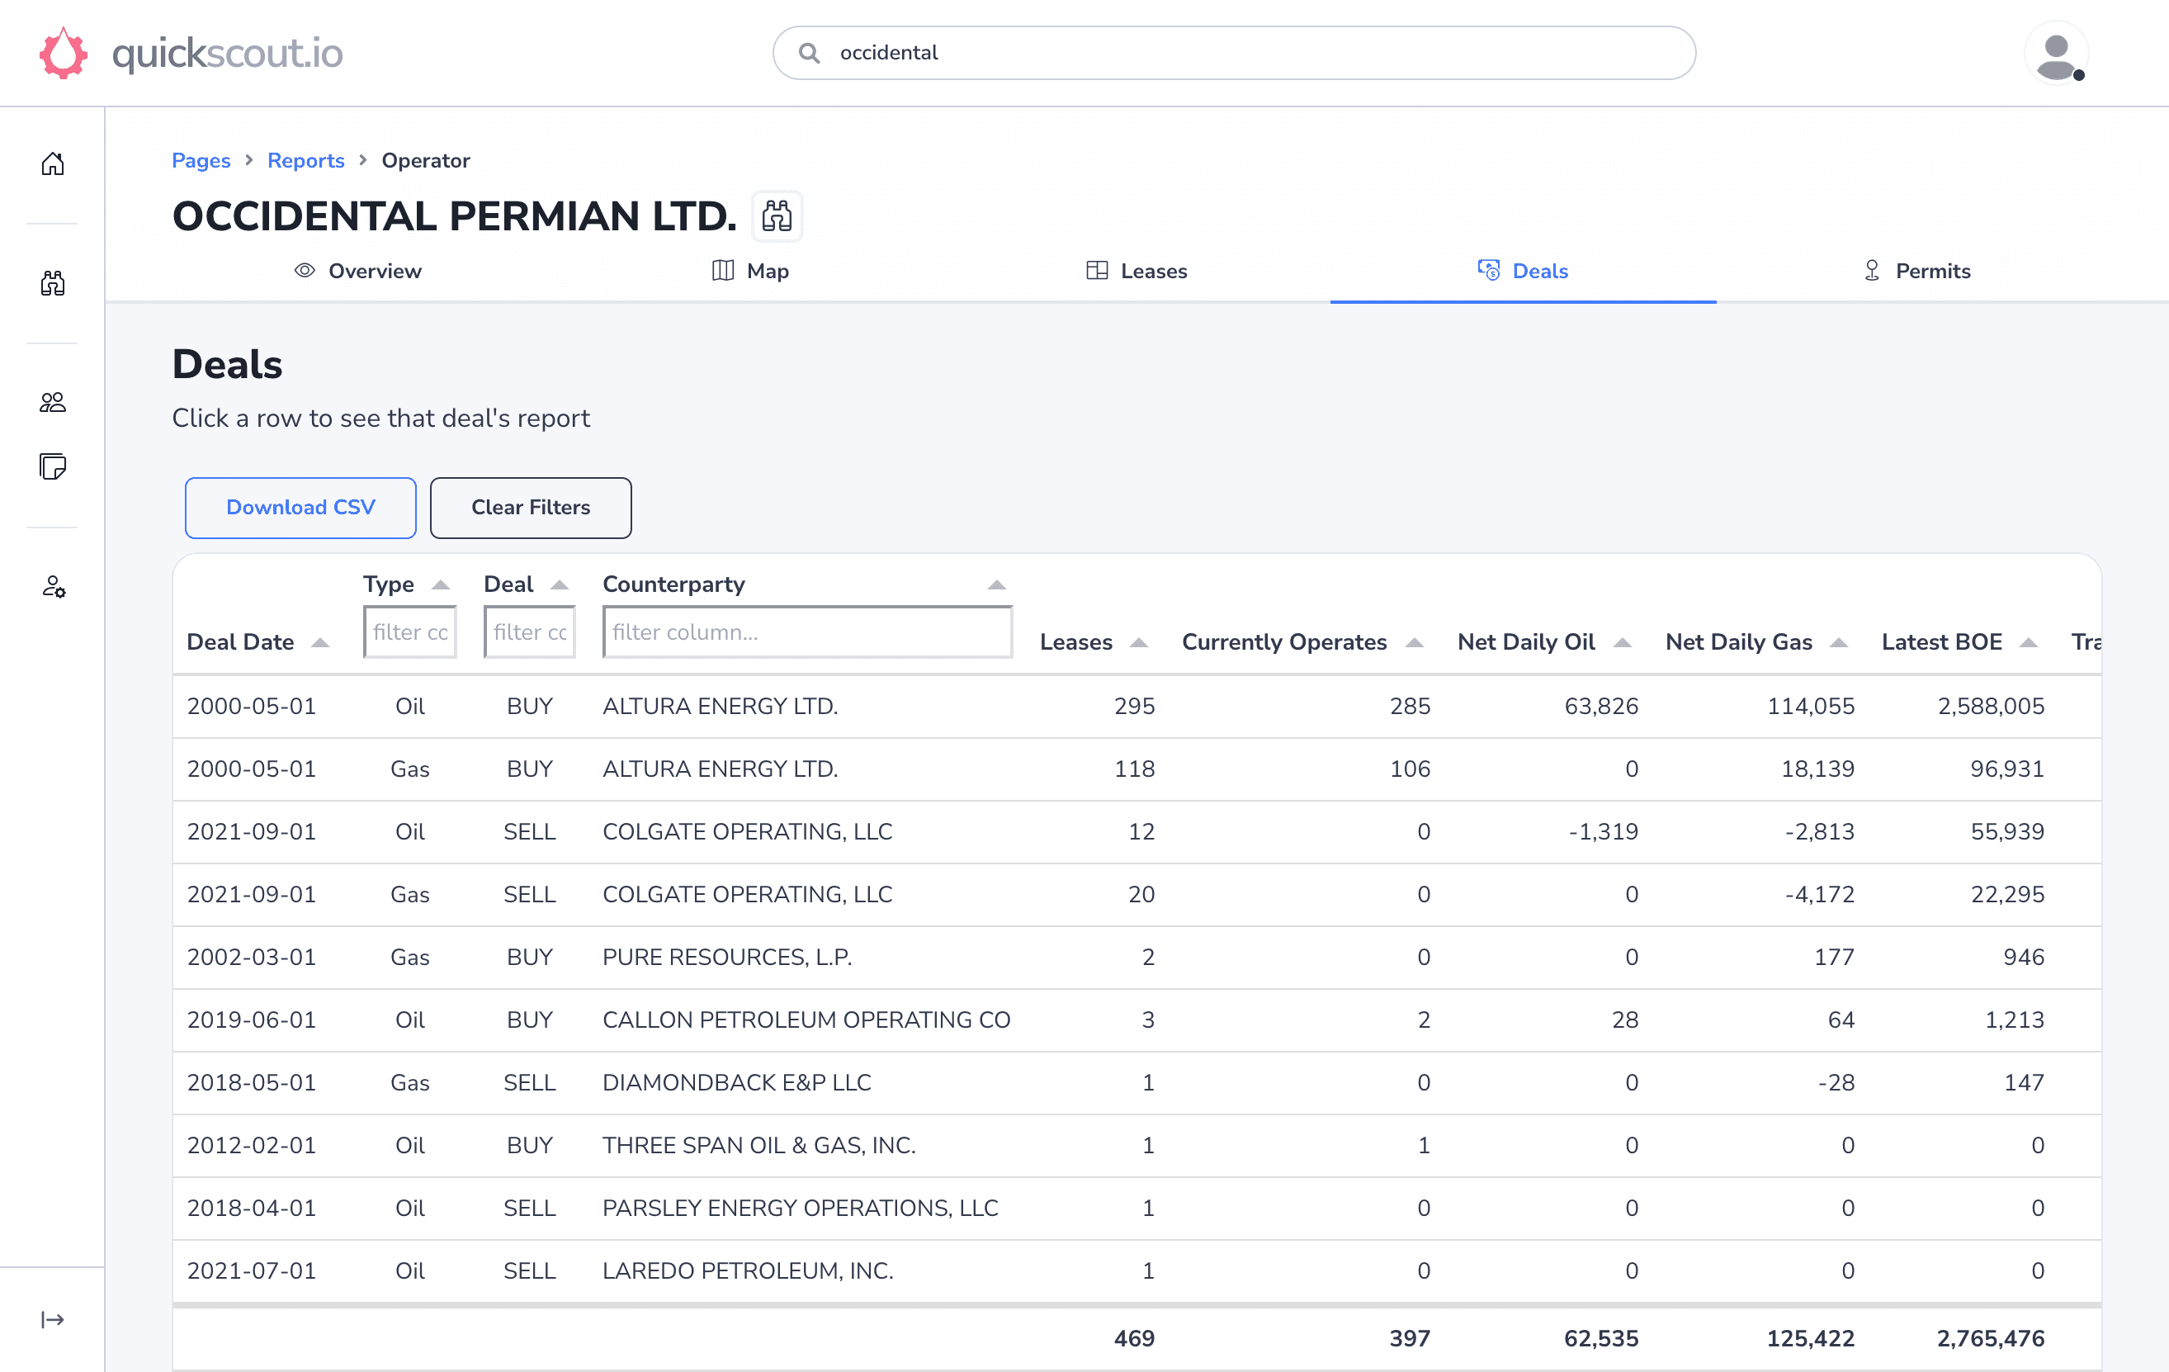
Task: Open PURE RESOURCES, L.P. deal row
Action: (1136, 957)
